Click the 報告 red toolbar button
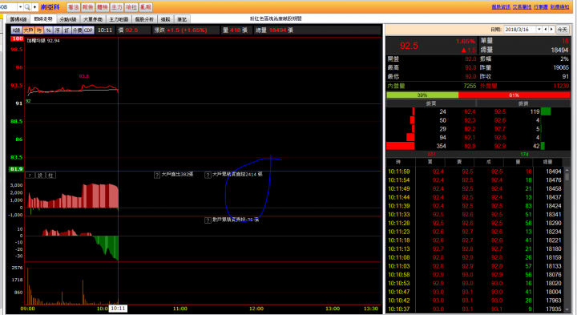 coord(87,7)
